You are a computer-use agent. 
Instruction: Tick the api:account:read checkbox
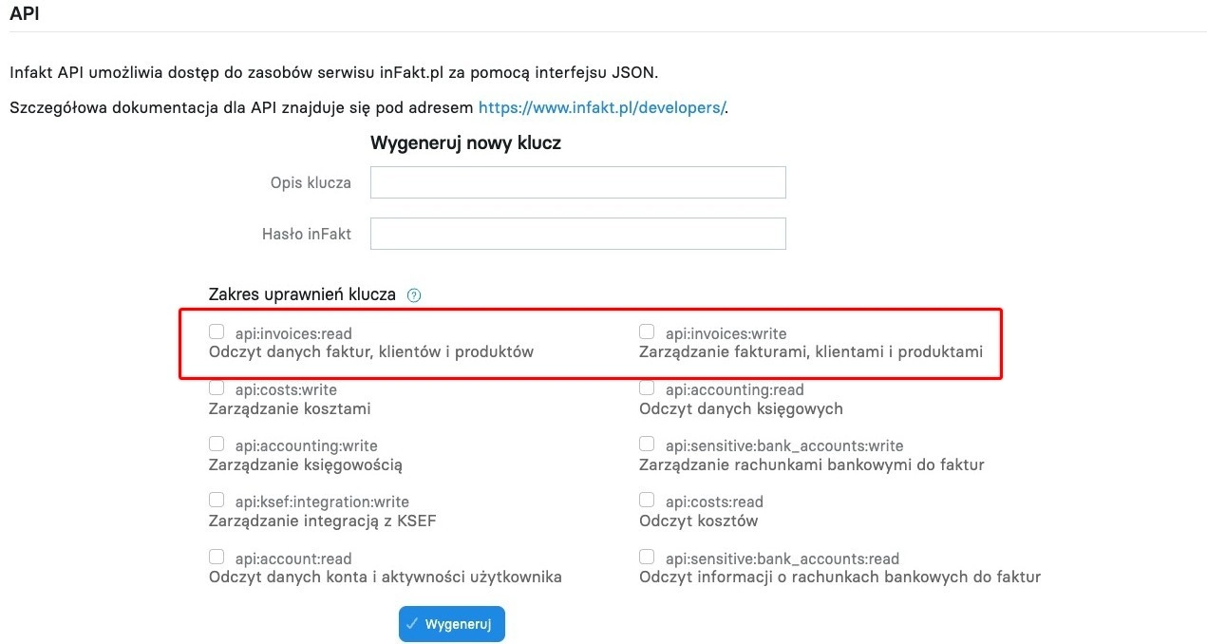click(x=217, y=557)
